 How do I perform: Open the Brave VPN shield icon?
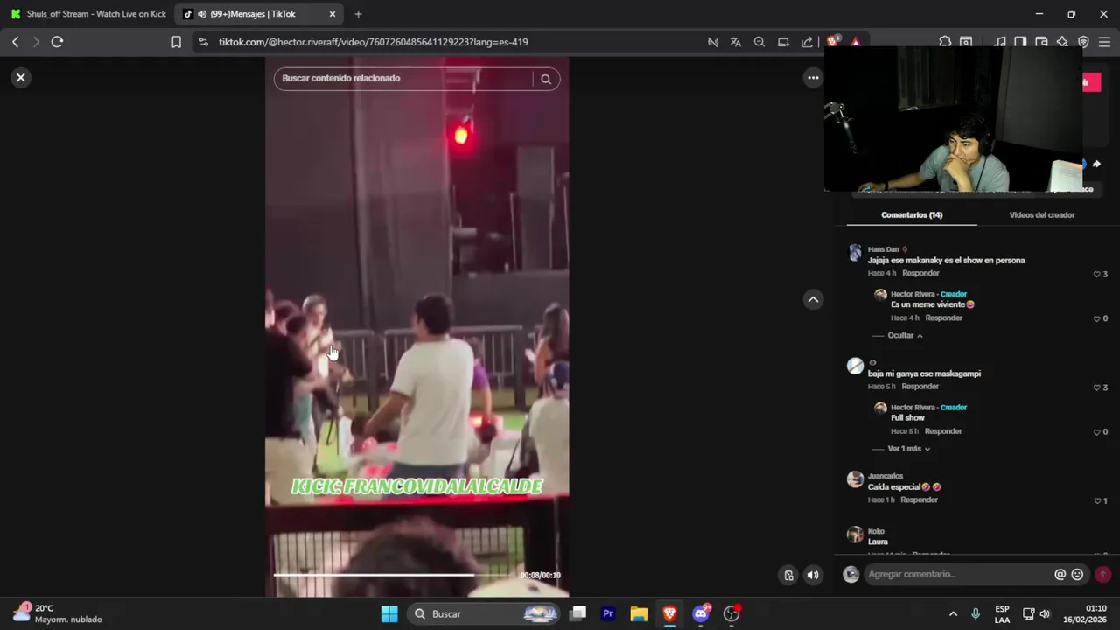tap(1083, 42)
